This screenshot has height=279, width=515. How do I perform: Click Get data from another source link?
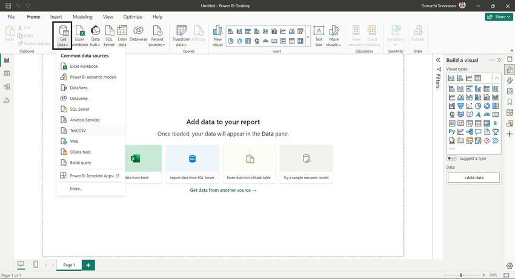pyautogui.click(x=223, y=190)
